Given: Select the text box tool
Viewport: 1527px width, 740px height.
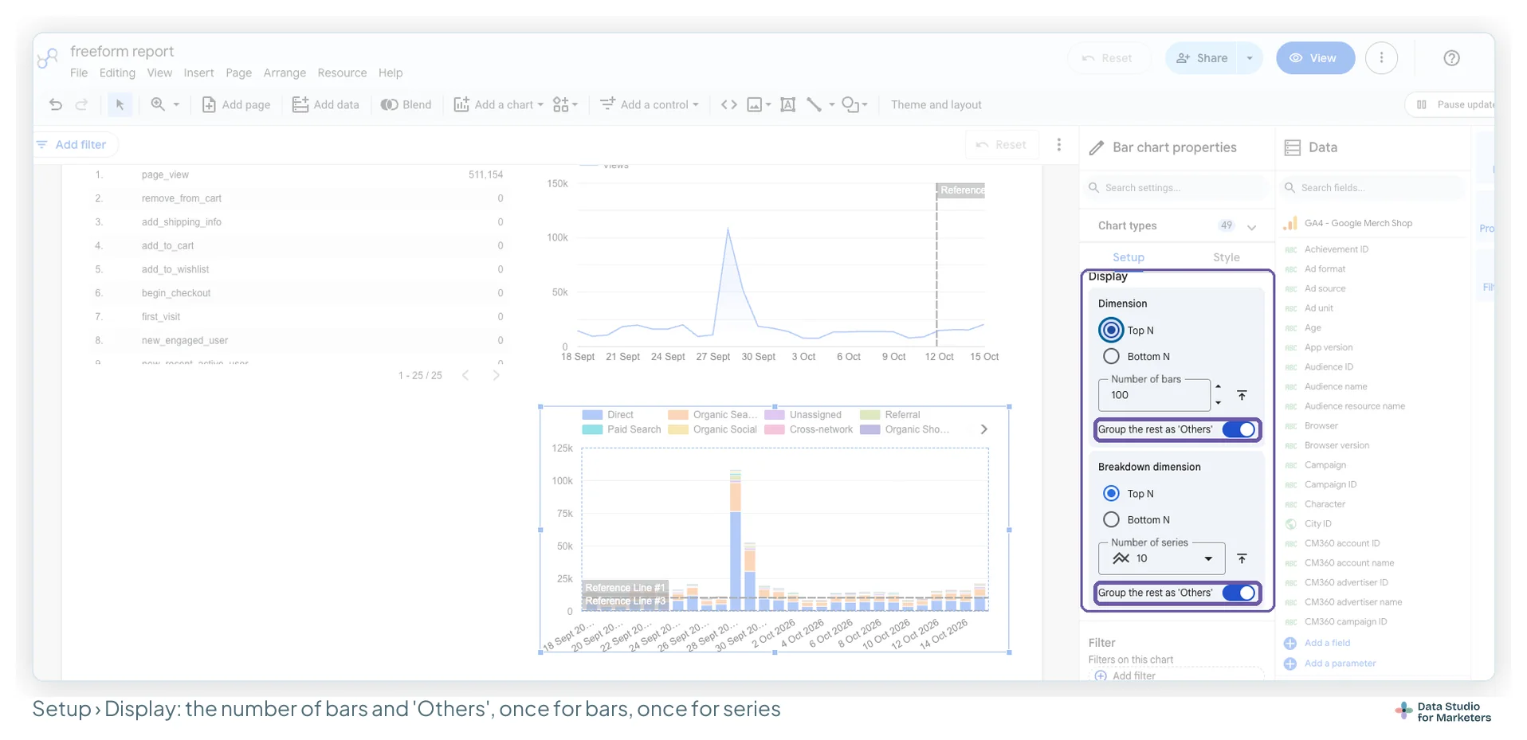Looking at the screenshot, I should 787,104.
